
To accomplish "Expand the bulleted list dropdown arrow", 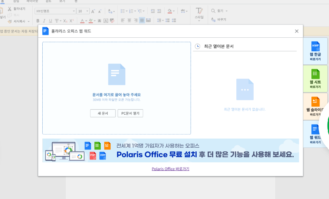I will 127,11.
